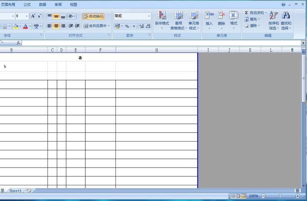Image resolution: width=307 pixels, height=201 pixels.
Task: Increase the indent level
Action: click(77, 26)
